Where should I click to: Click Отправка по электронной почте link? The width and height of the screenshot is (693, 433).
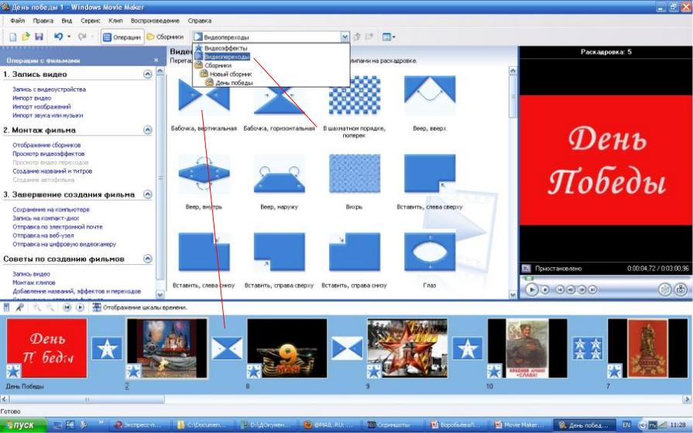pos(57,227)
